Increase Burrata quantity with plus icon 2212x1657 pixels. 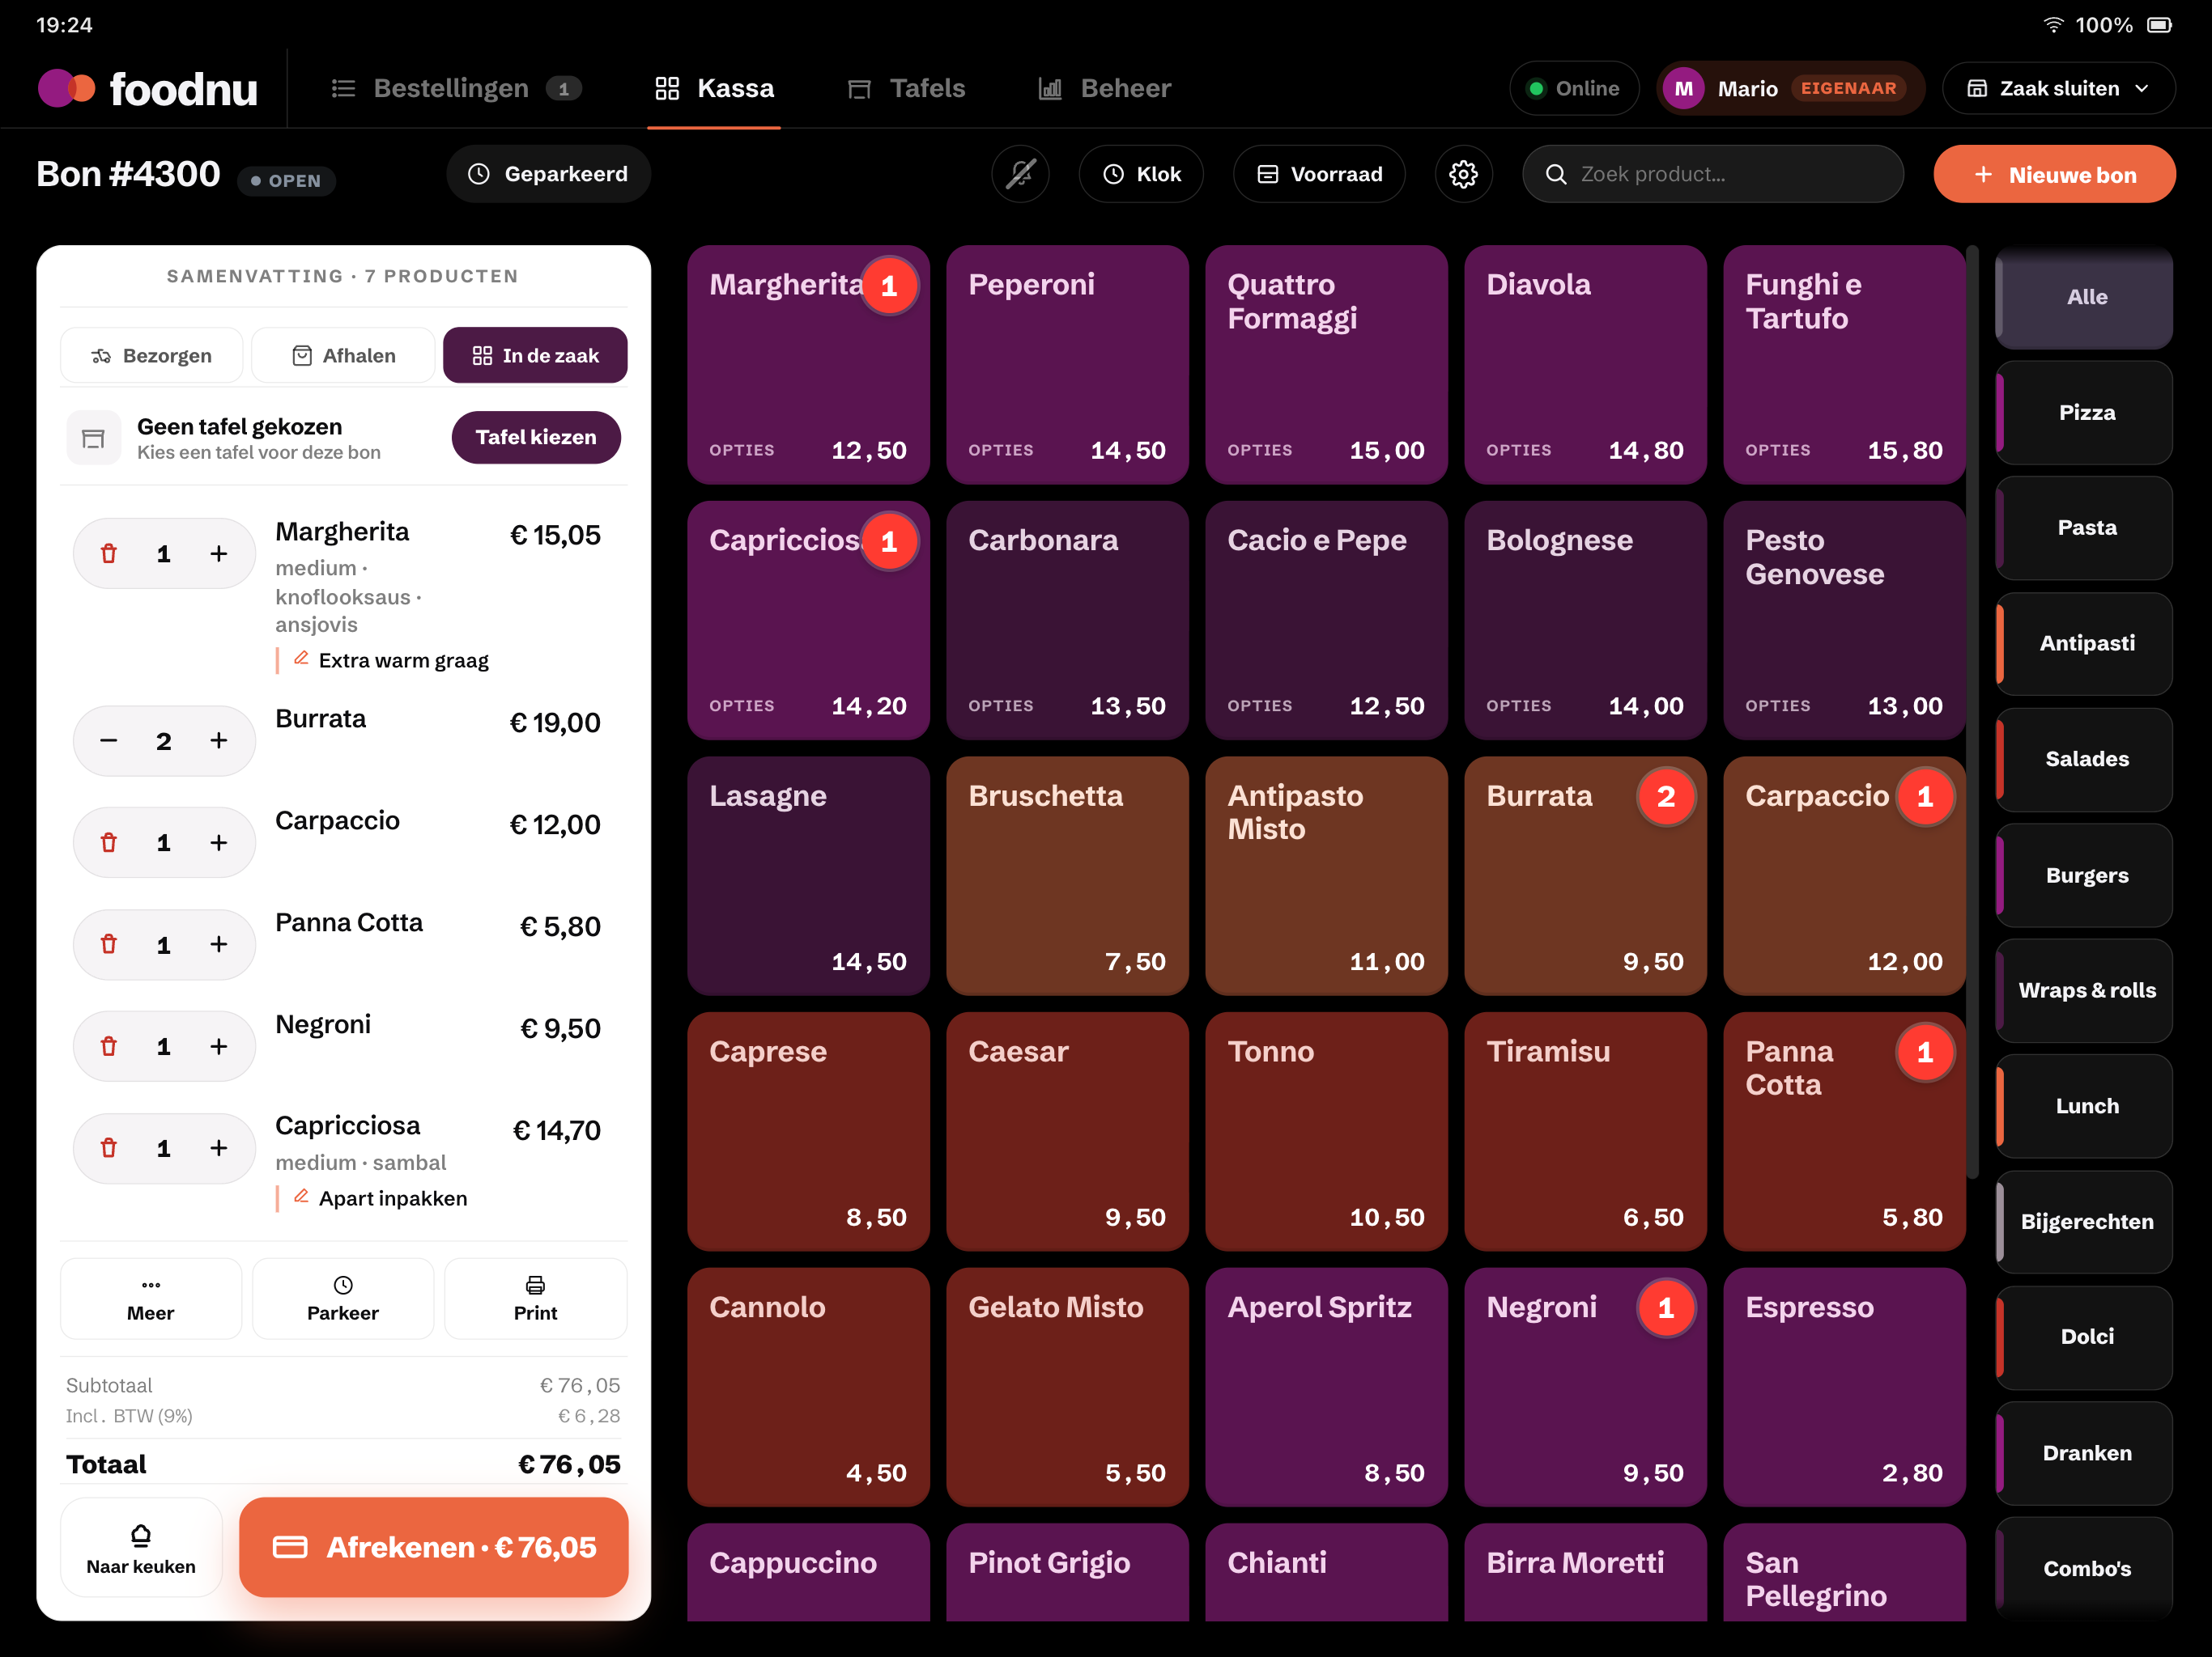[x=219, y=740]
